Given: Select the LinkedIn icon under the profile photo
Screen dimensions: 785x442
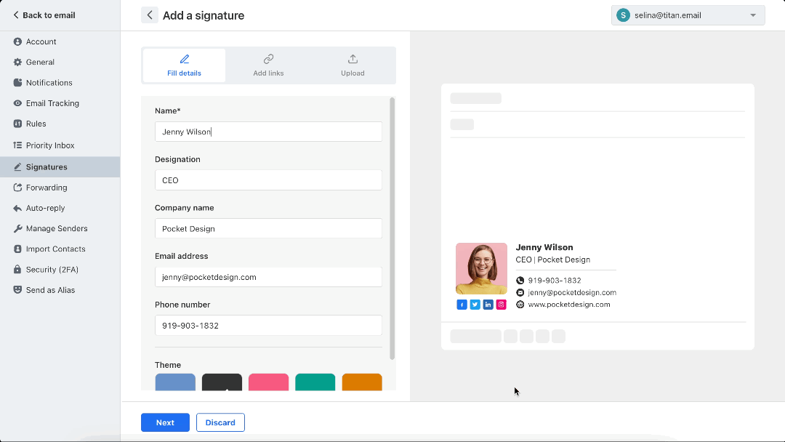Looking at the screenshot, I should (x=488, y=305).
